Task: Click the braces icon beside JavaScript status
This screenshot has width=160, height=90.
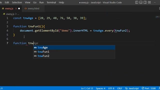Action: pyautogui.click(x=126, y=88)
